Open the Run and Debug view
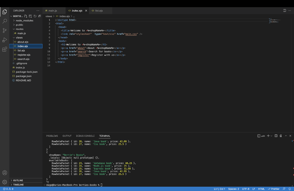 pos(5,40)
